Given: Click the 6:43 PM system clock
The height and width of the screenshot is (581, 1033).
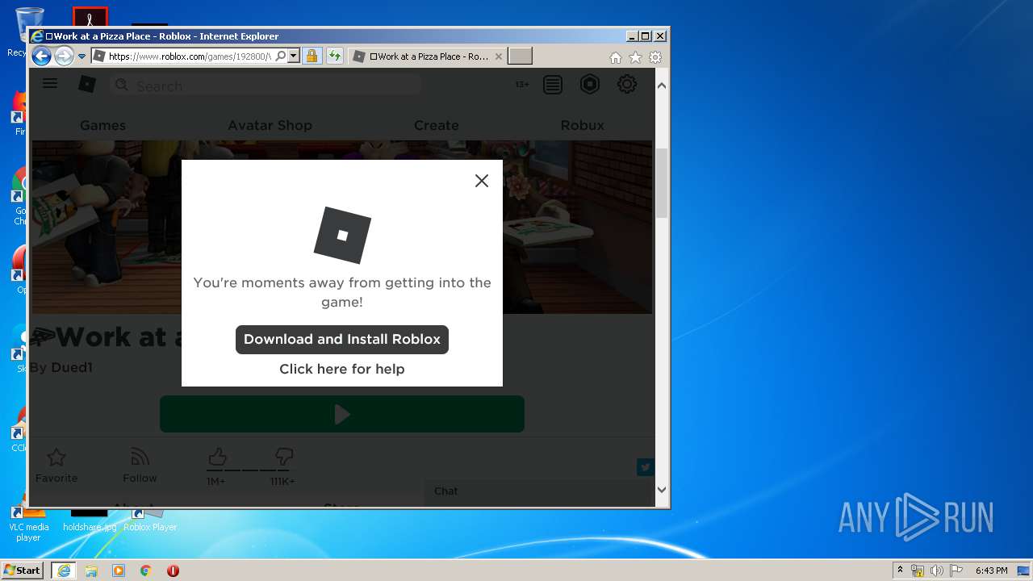Looking at the screenshot, I should coord(991,571).
